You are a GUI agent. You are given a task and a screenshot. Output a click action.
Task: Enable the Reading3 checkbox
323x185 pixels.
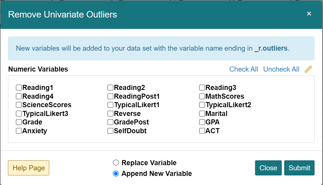(202, 87)
